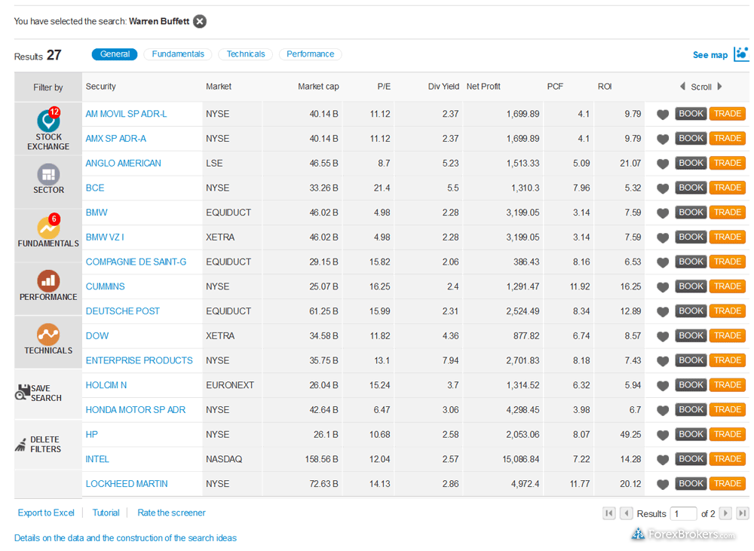Open the Technicals filter icon
The width and height of the screenshot is (754, 551).
click(x=48, y=335)
